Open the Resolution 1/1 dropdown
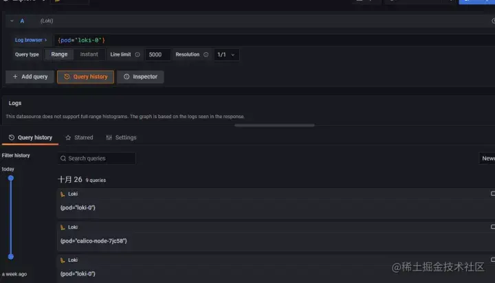The height and width of the screenshot is (283, 495). (226, 54)
